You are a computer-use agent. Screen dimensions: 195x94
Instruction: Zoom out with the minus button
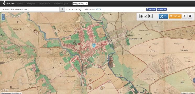tap(3, 19)
